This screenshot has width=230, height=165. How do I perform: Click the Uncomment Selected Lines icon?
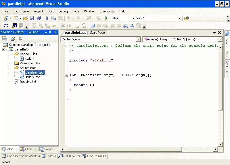click(84, 26)
